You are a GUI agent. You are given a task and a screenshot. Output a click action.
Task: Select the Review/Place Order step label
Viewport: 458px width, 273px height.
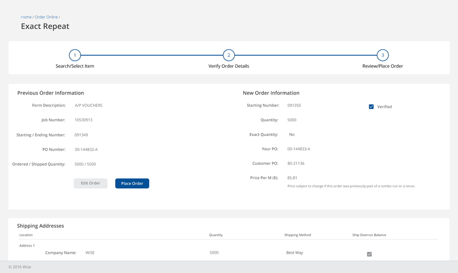pyautogui.click(x=382, y=66)
